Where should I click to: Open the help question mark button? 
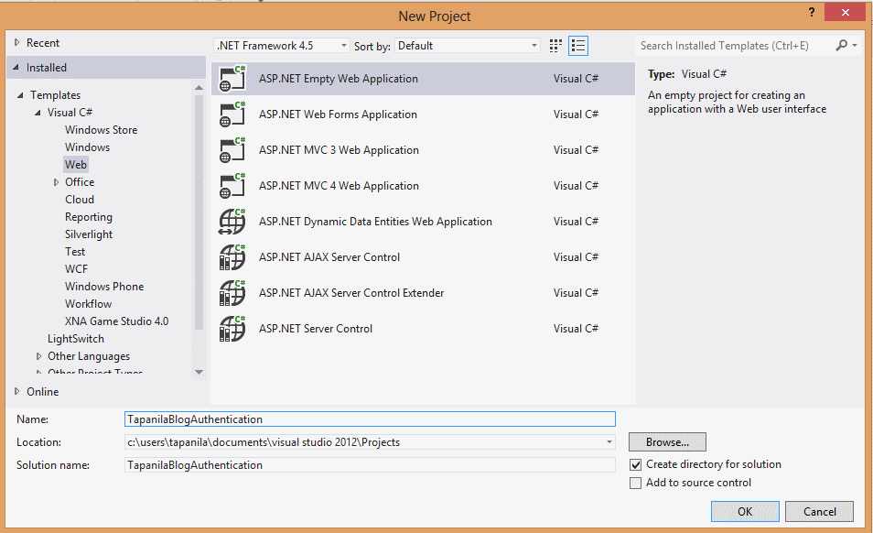(812, 12)
